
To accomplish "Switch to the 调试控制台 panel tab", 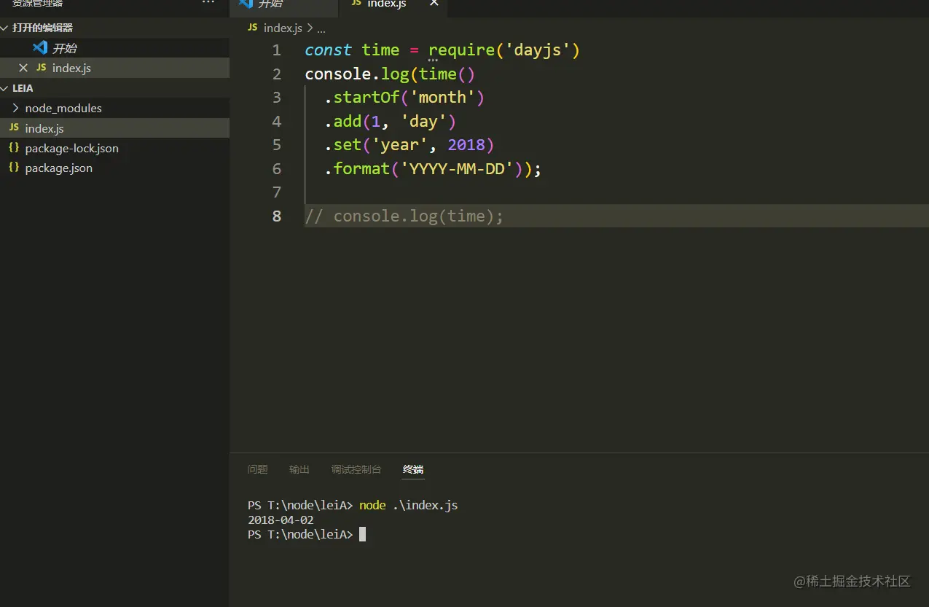I will (x=356, y=469).
